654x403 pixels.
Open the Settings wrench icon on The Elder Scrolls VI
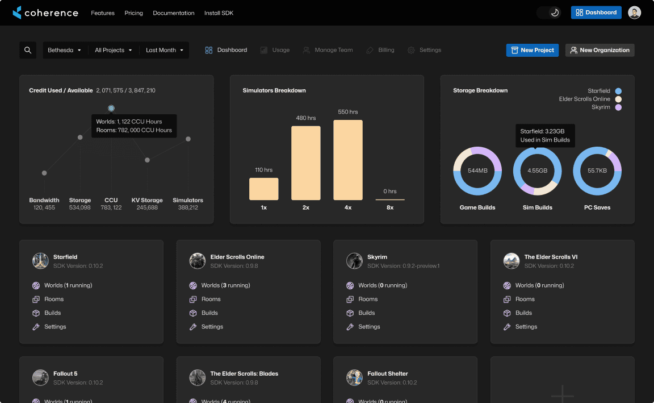click(x=506, y=326)
